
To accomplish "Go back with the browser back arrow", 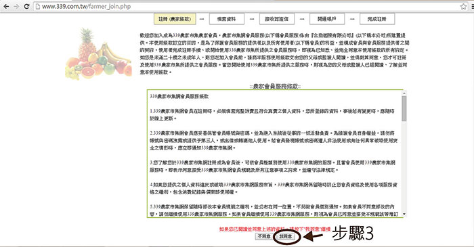I will coord(6,6).
